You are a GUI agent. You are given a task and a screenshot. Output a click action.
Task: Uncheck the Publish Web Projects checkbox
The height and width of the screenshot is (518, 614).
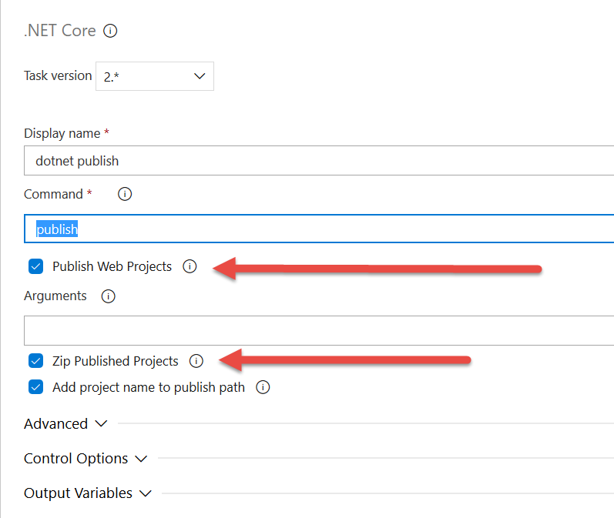(x=36, y=266)
